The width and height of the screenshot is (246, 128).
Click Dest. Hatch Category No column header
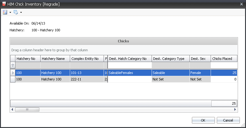point(129,59)
